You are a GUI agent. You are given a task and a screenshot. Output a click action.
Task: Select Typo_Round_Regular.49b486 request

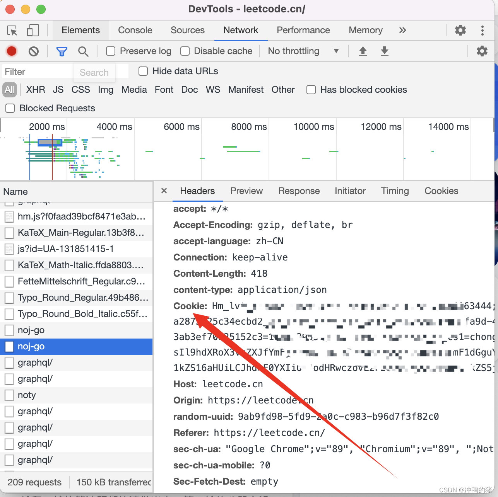coord(76,298)
